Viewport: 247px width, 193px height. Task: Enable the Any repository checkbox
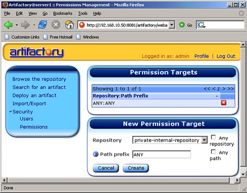213,137
